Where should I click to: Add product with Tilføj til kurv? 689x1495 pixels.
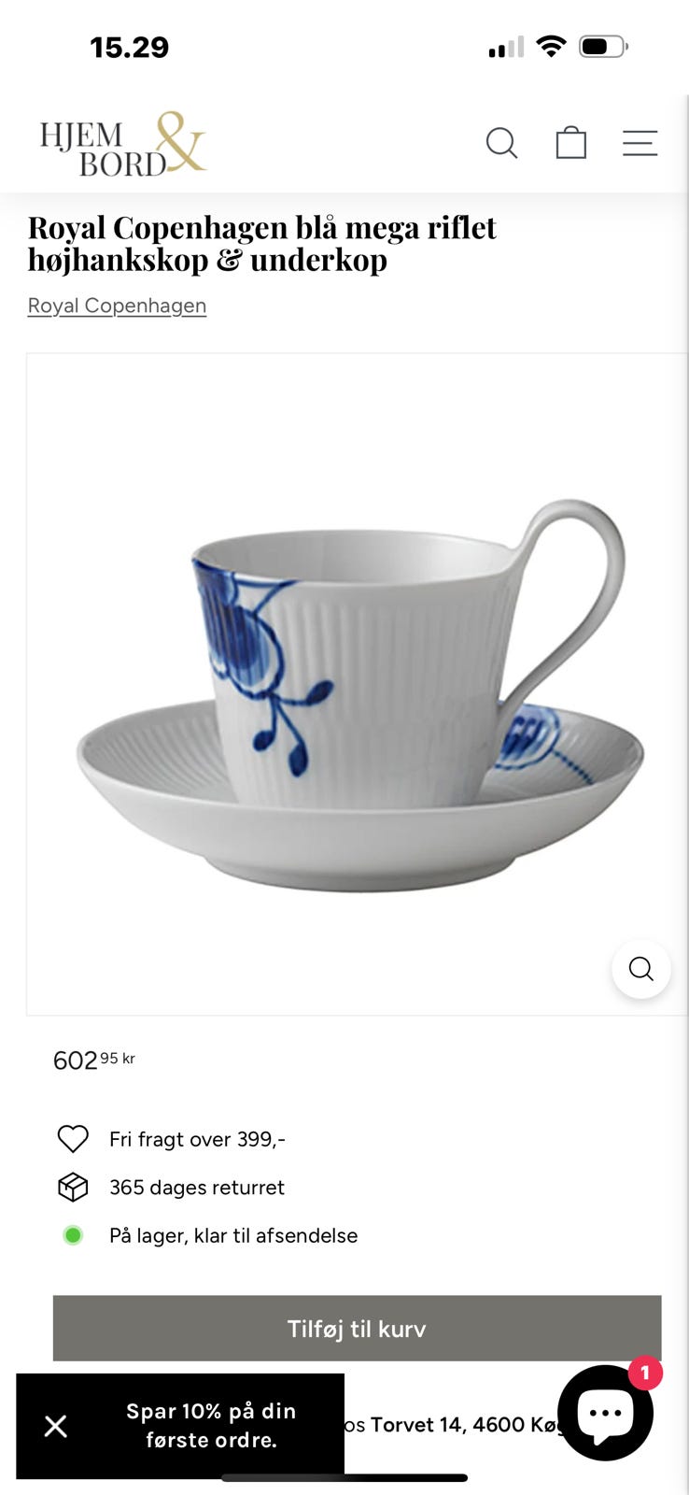coord(357,1328)
